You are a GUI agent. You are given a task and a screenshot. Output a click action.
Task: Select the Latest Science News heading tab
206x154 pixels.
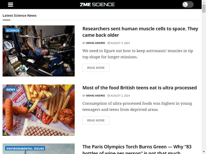point(20,15)
